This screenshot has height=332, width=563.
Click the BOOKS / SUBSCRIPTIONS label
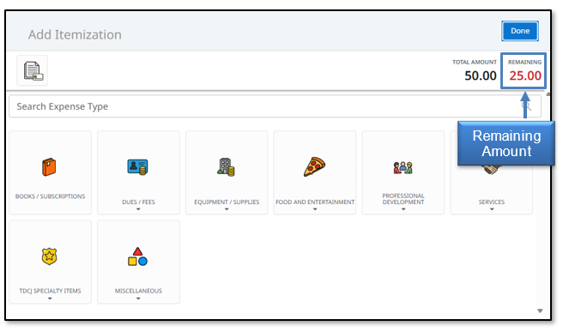pos(51,196)
